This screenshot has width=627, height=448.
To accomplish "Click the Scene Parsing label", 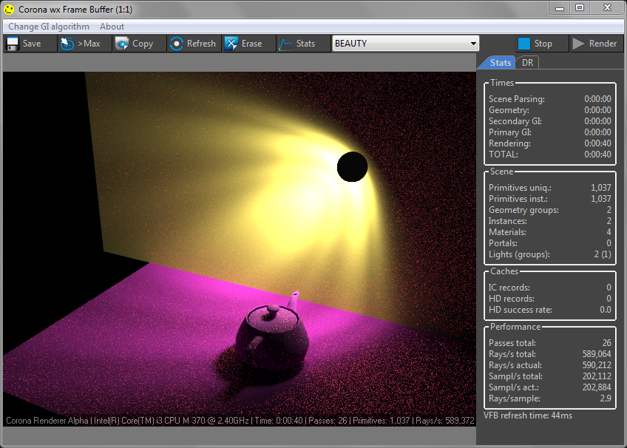I will click(x=516, y=99).
